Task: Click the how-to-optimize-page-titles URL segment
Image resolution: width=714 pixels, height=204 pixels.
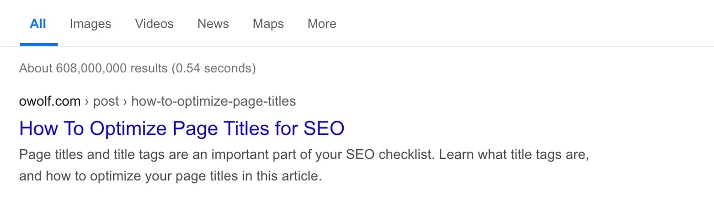Action: pos(213,101)
